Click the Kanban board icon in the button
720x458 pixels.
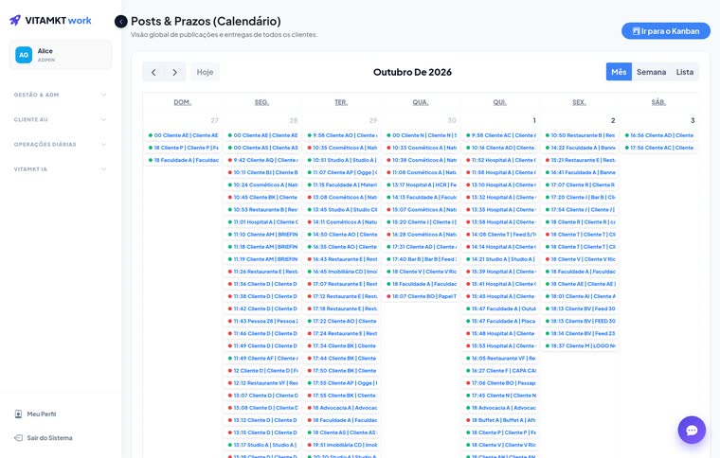coord(636,31)
